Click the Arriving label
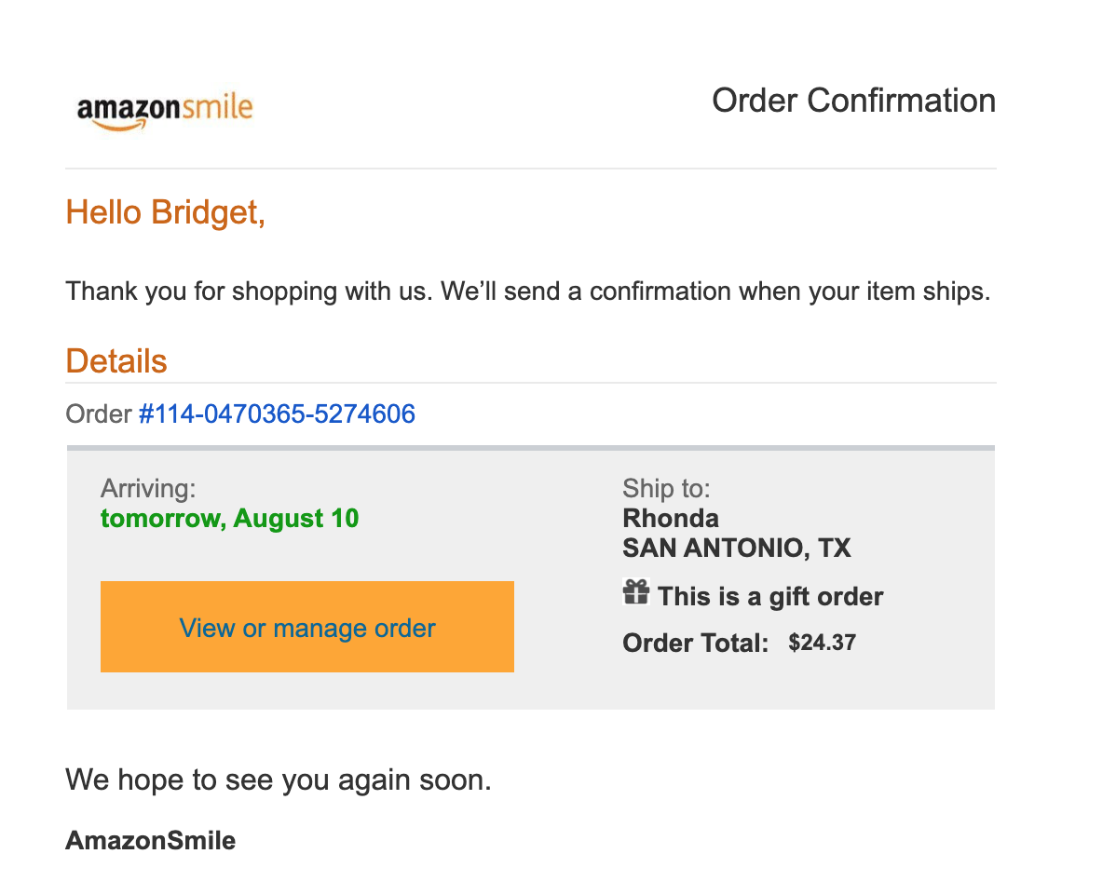Image resolution: width=1116 pixels, height=881 pixels. [148, 488]
